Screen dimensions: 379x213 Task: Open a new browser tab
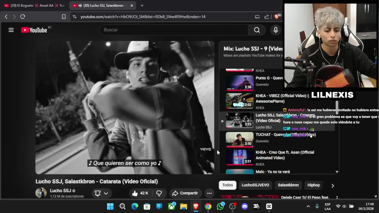click(x=142, y=5)
